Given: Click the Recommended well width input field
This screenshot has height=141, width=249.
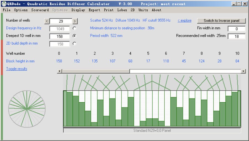Looking at the screenshot, I should click(x=236, y=36).
